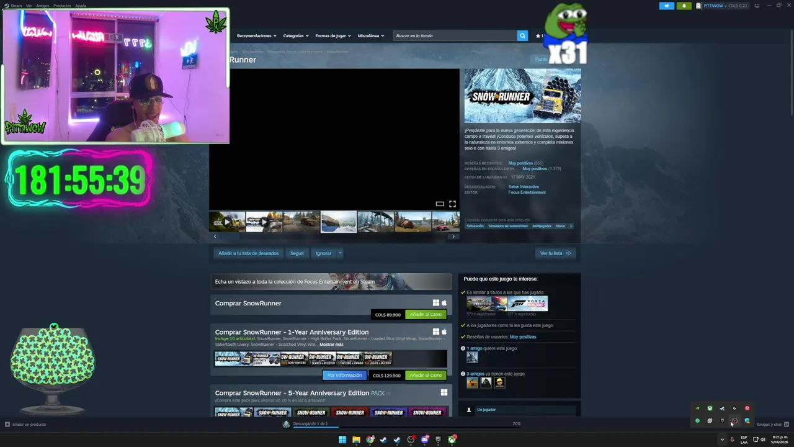Click the Buscar en la tienda field
This screenshot has height=447, width=794.
455,36
